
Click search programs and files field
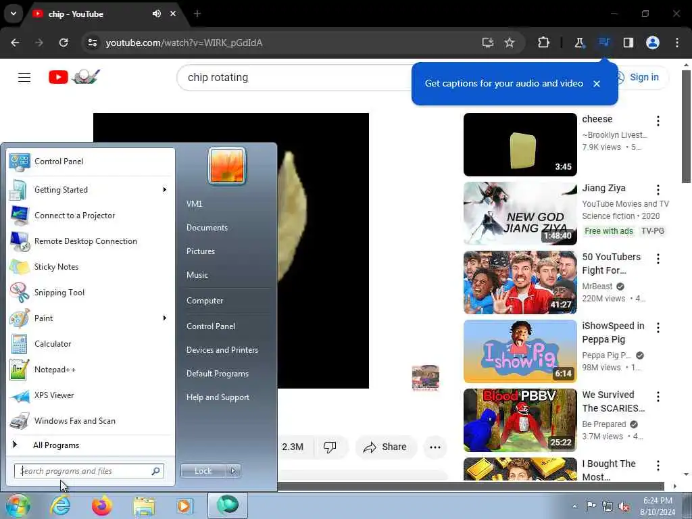click(x=89, y=471)
